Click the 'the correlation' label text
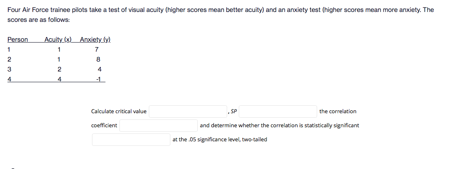 tap(337, 112)
